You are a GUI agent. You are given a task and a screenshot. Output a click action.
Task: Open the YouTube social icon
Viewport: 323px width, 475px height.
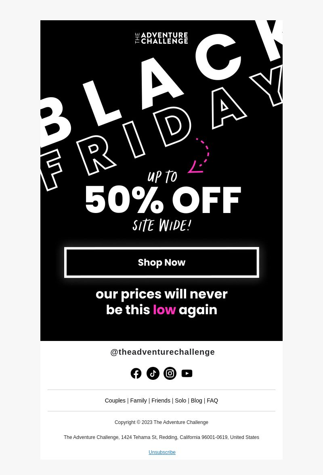[187, 373]
